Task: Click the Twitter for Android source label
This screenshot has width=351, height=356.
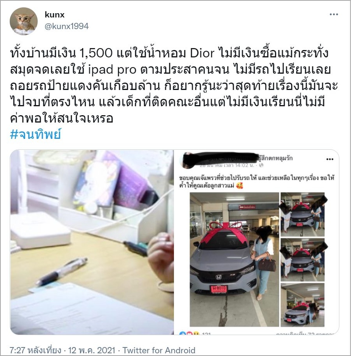Action: [159, 350]
